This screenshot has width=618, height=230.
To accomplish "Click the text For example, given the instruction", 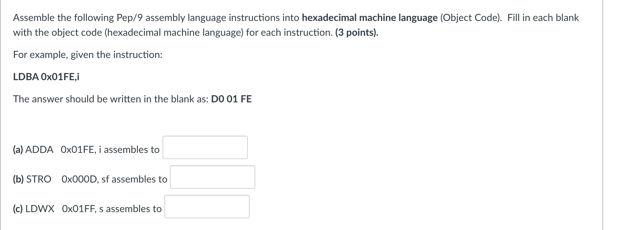I will 88,55.
